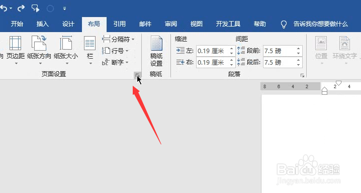
Task: Open the 页面设置 dialog launcher
Action: click(x=137, y=75)
